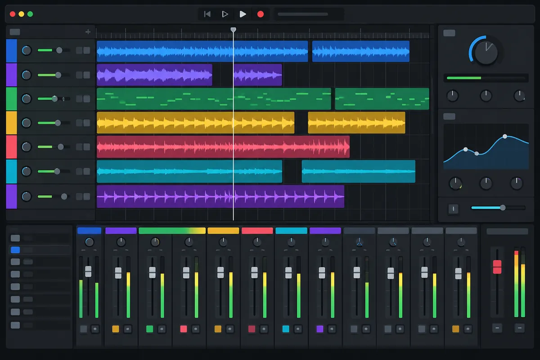Click the round button beside the green mixer square
The height and width of the screenshot is (360, 540).
(x=162, y=329)
